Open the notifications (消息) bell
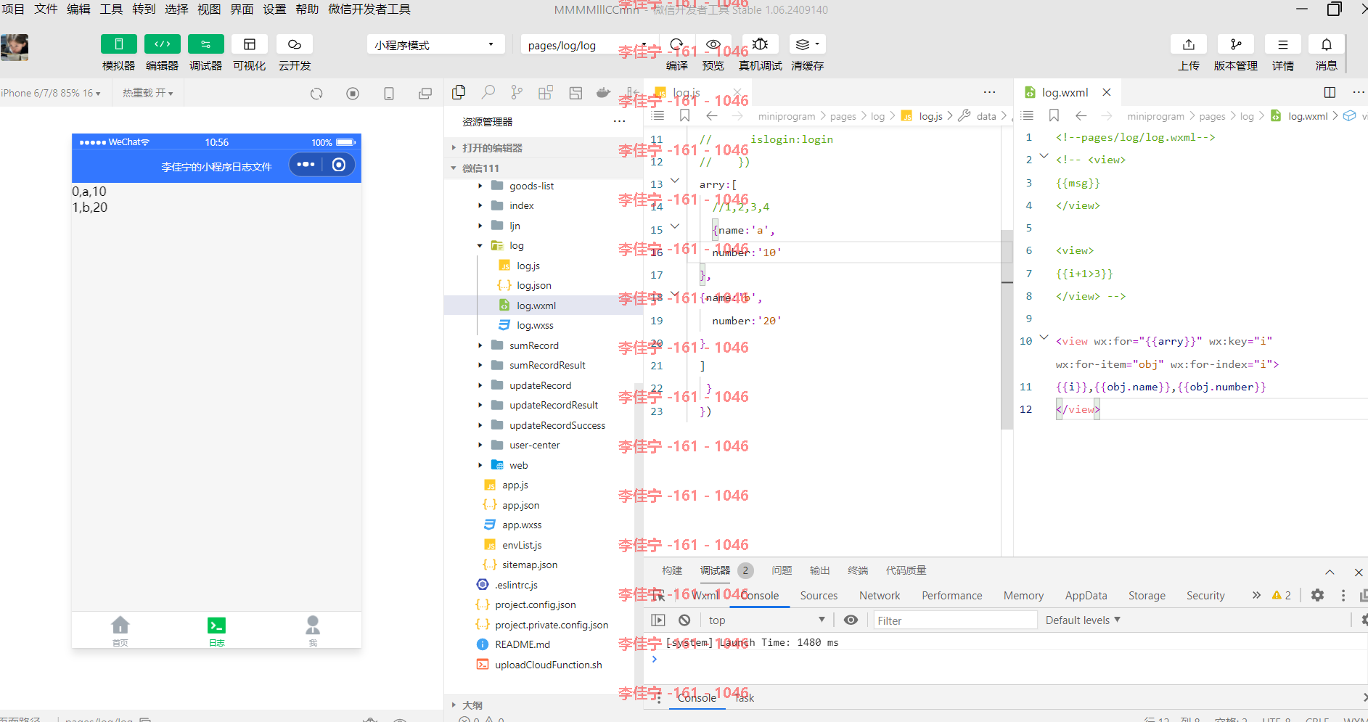 tap(1327, 44)
